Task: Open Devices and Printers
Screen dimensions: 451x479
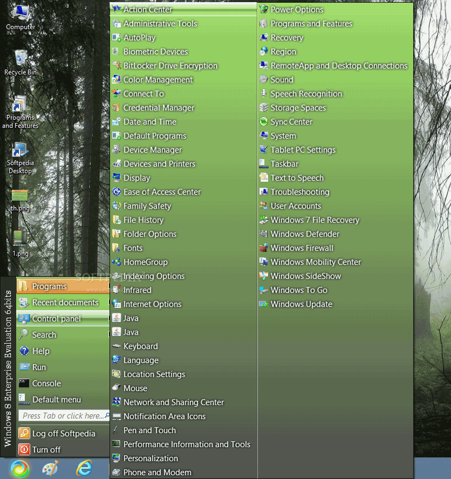Action: 183,164
